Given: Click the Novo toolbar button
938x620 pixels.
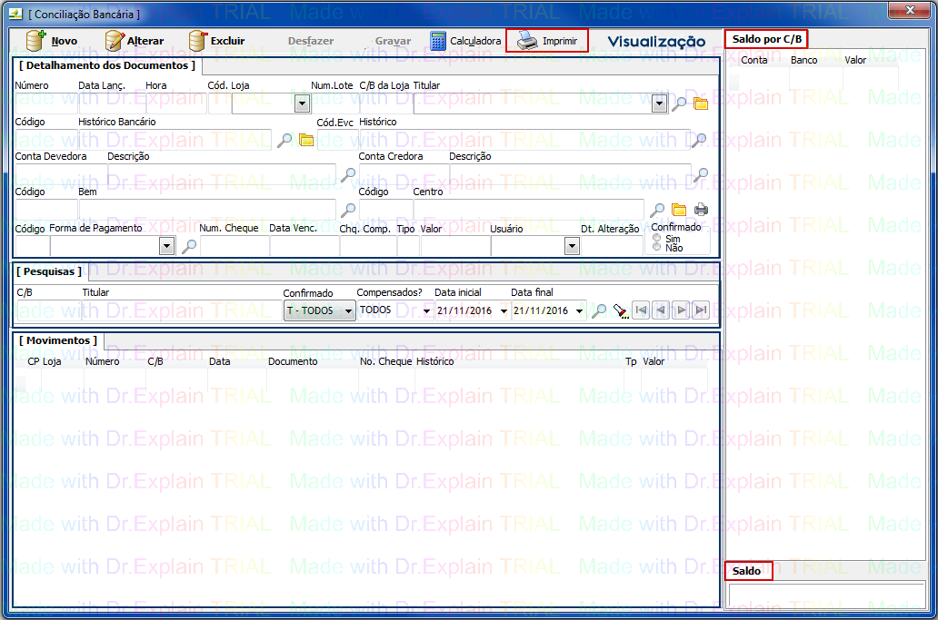Looking at the screenshot, I should [52, 41].
